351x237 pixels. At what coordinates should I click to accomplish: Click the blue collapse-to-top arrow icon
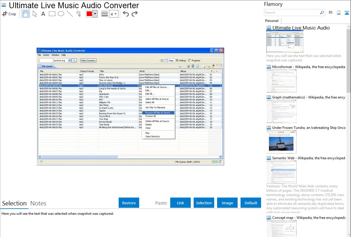pyautogui.click(x=347, y=13)
